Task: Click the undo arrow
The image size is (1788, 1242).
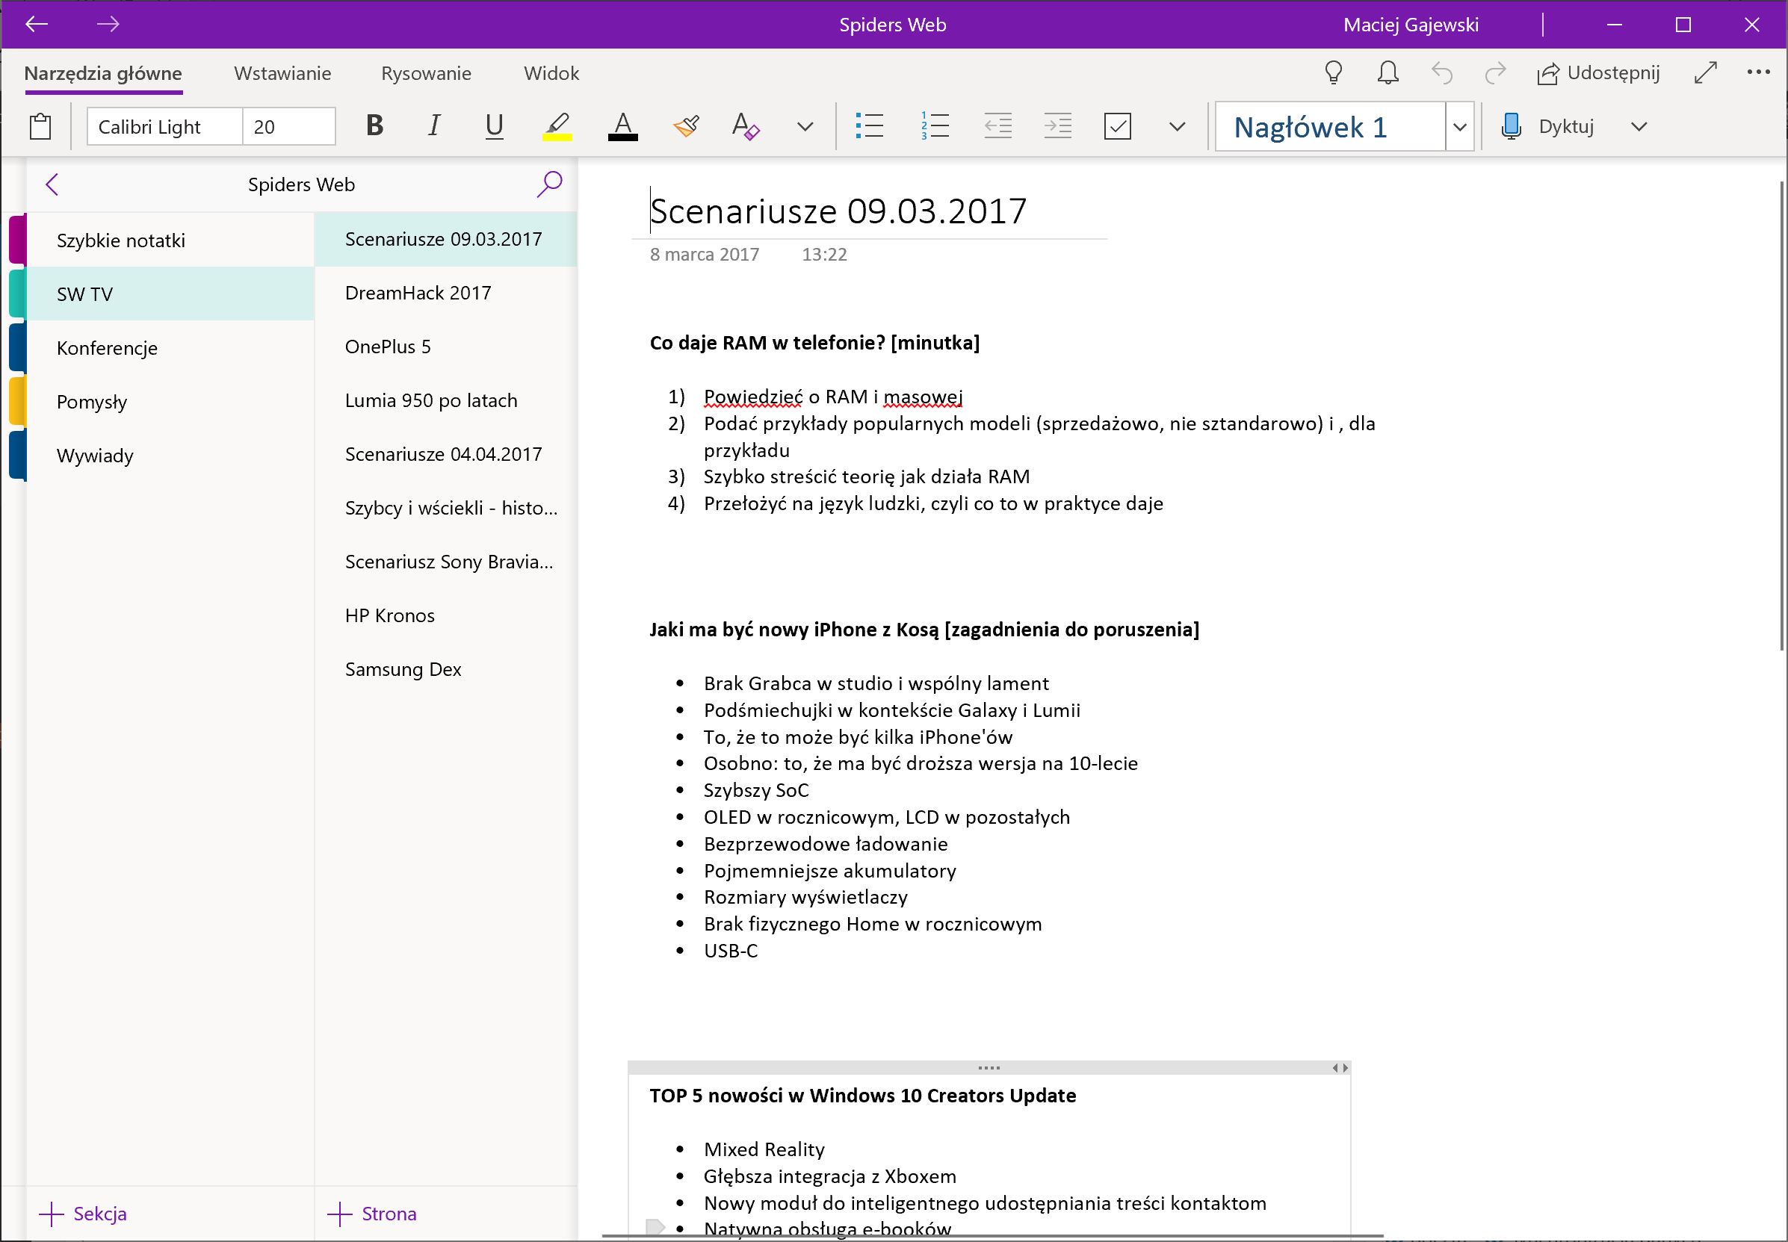Action: point(1441,73)
